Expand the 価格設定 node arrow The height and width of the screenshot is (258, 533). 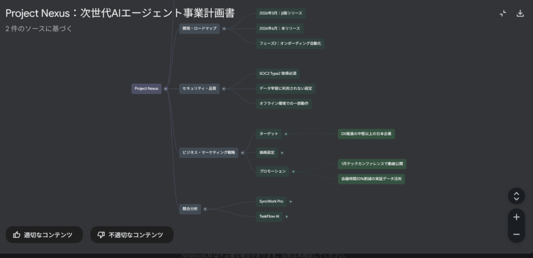tap(282, 153)
